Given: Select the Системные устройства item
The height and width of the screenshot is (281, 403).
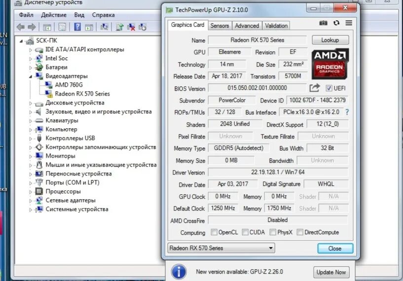Looking at the screenshot, I should (76, 210).
